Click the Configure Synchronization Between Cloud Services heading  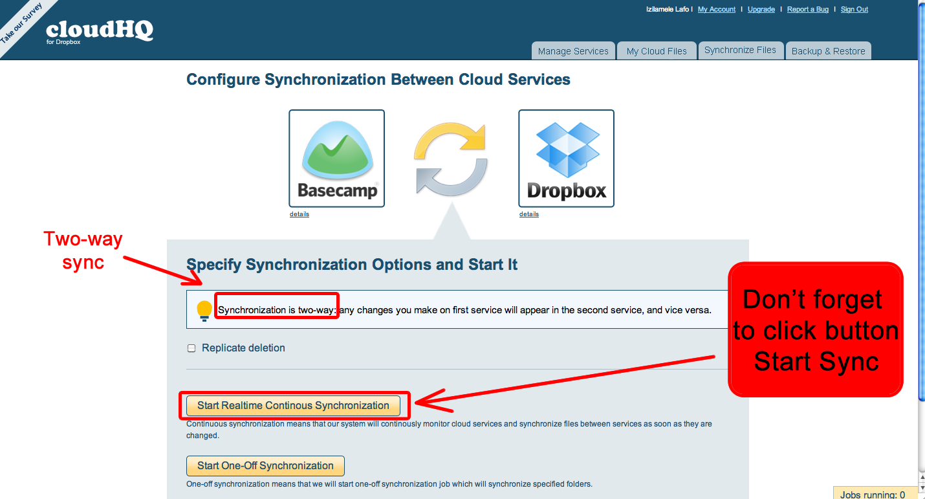[x=378, y=80]
